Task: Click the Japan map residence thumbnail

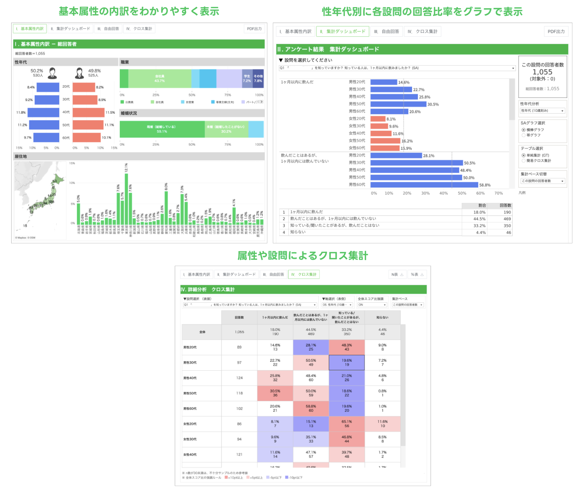Action: click(40, 201)
